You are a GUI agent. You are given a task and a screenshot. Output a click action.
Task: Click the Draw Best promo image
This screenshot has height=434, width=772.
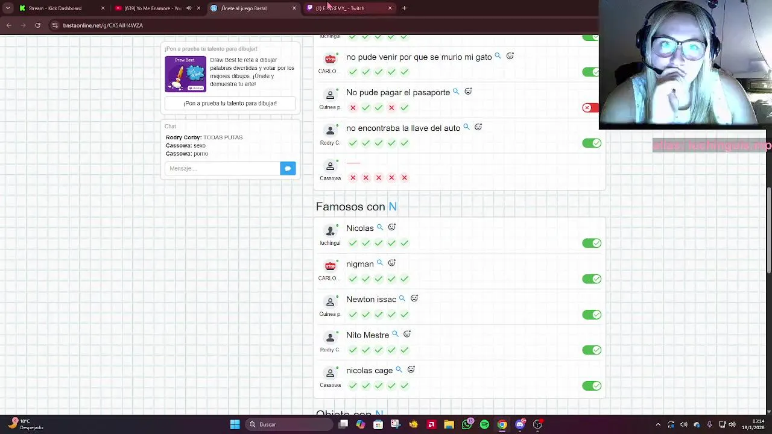coord(185,74)
